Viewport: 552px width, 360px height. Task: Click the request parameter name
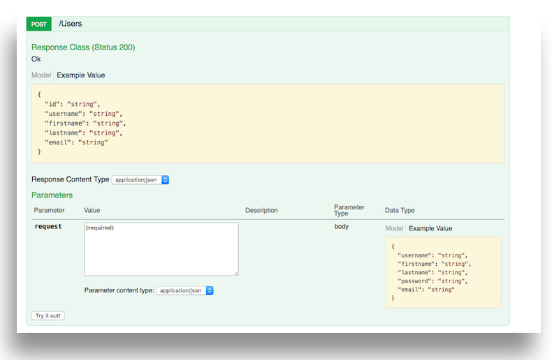pyautogui.click(x=48, y=227)
